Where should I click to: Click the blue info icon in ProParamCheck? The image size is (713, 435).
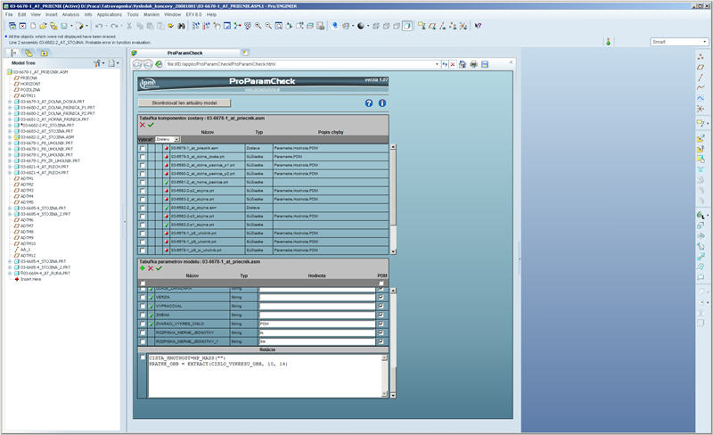tap(382, 103)
